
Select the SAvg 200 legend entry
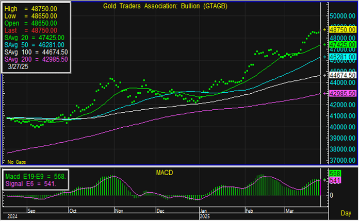pyautogui.click(x=37, y=59)
